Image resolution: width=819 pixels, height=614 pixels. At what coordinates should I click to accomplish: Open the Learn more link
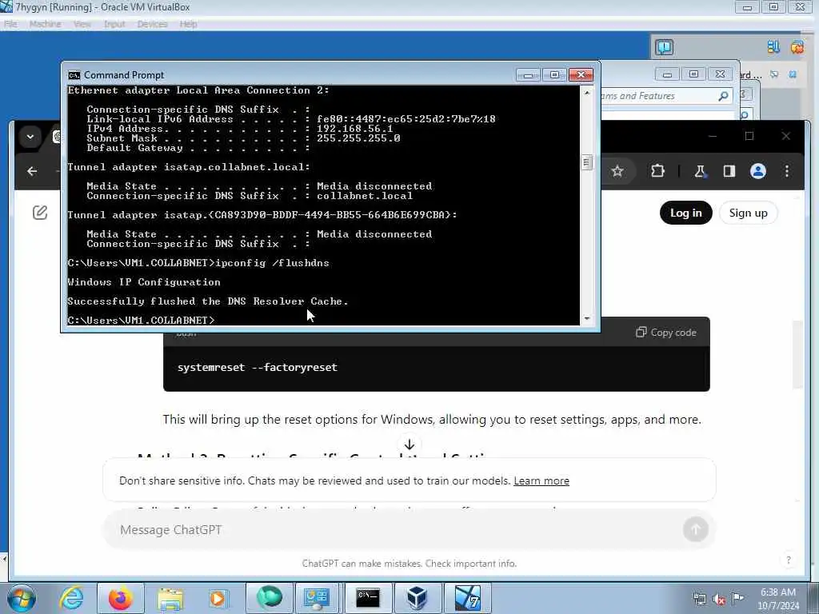coord(541,480)
